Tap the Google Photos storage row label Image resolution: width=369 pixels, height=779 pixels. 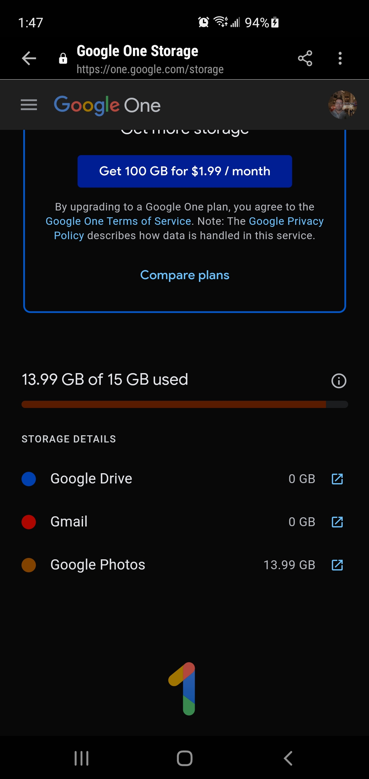(x=98, y=565)
